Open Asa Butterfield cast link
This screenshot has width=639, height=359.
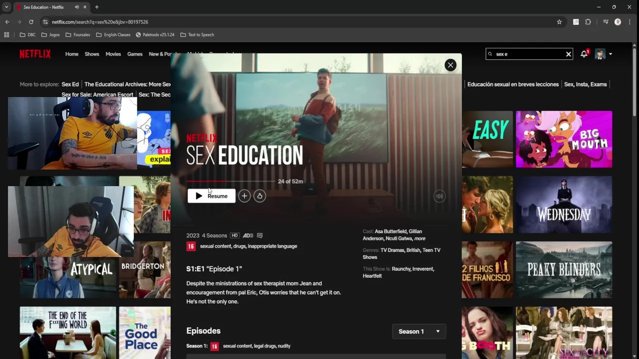click(x=391, y=231)
